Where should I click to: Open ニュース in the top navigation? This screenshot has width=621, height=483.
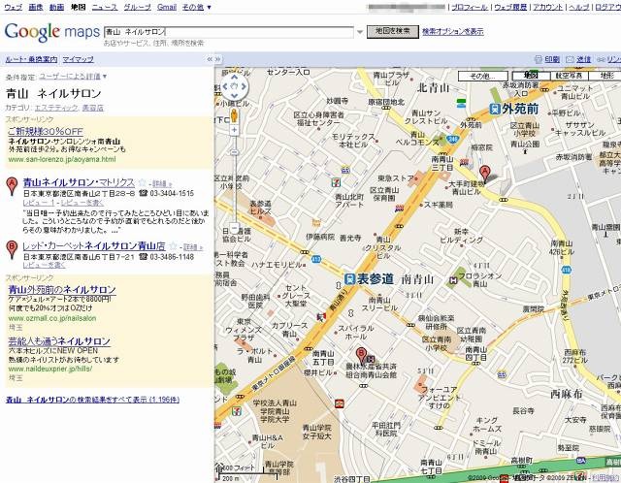(105, 7)
